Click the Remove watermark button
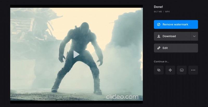The height and width of the screenshot is (107, 208). click(176, 24)
